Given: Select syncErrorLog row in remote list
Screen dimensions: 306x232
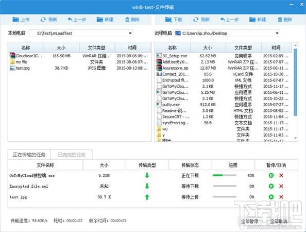Looking at the screenshot, I should [224, 123].
